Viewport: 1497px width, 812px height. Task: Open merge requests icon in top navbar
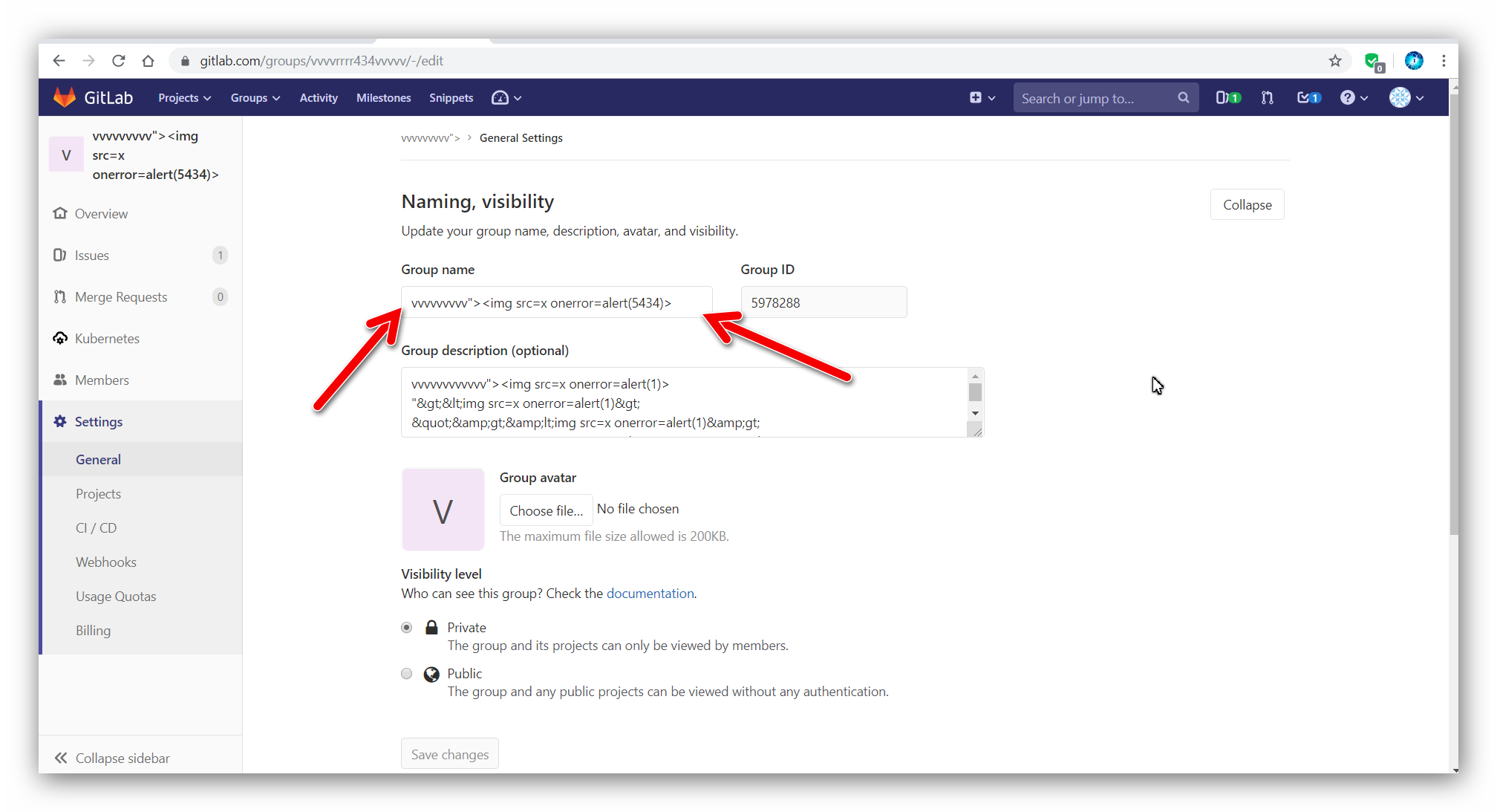tap(1268, 97)
